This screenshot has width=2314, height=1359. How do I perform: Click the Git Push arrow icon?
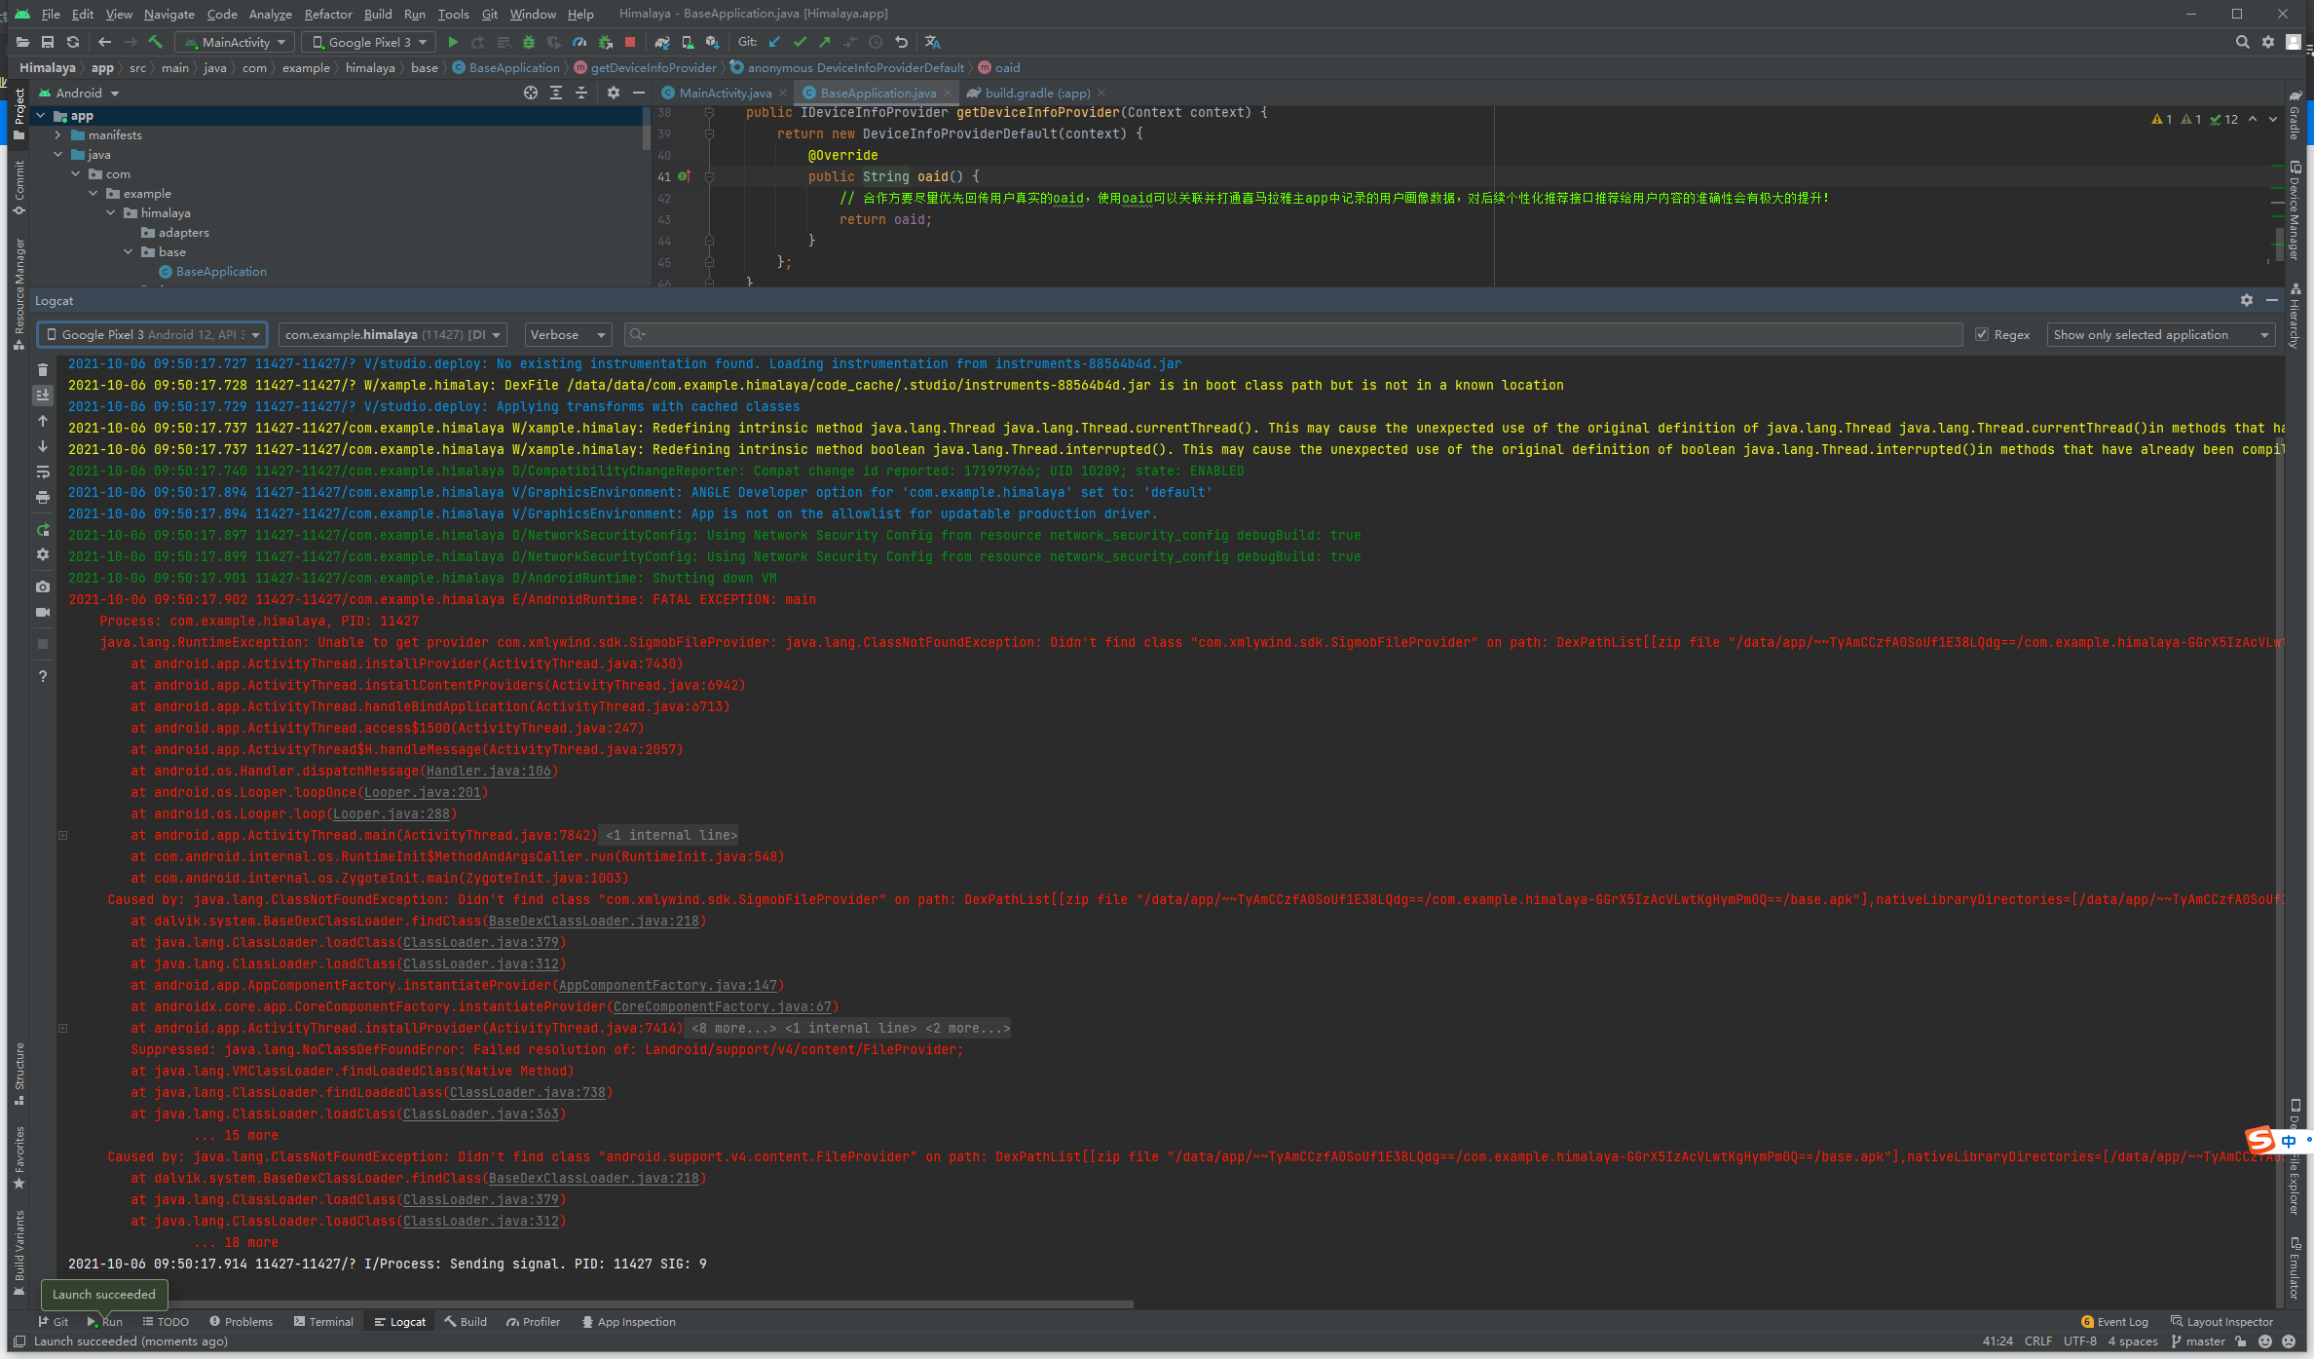[x=826, y=42]
